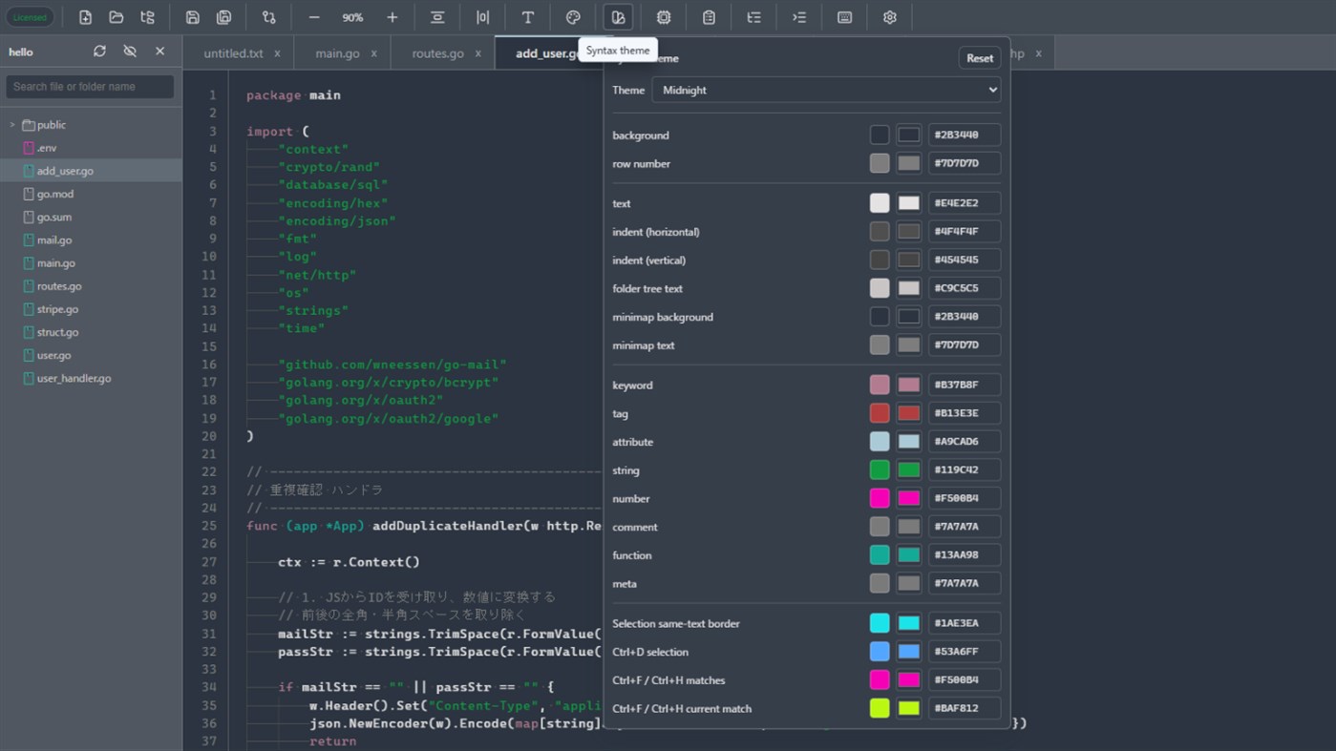
Task: Edit the text color hex field #E4E2E2
Action: (965, 203)
